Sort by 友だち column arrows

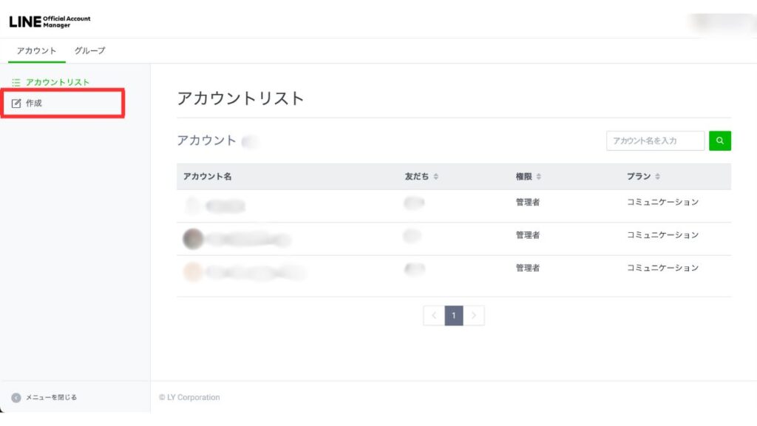436,177
